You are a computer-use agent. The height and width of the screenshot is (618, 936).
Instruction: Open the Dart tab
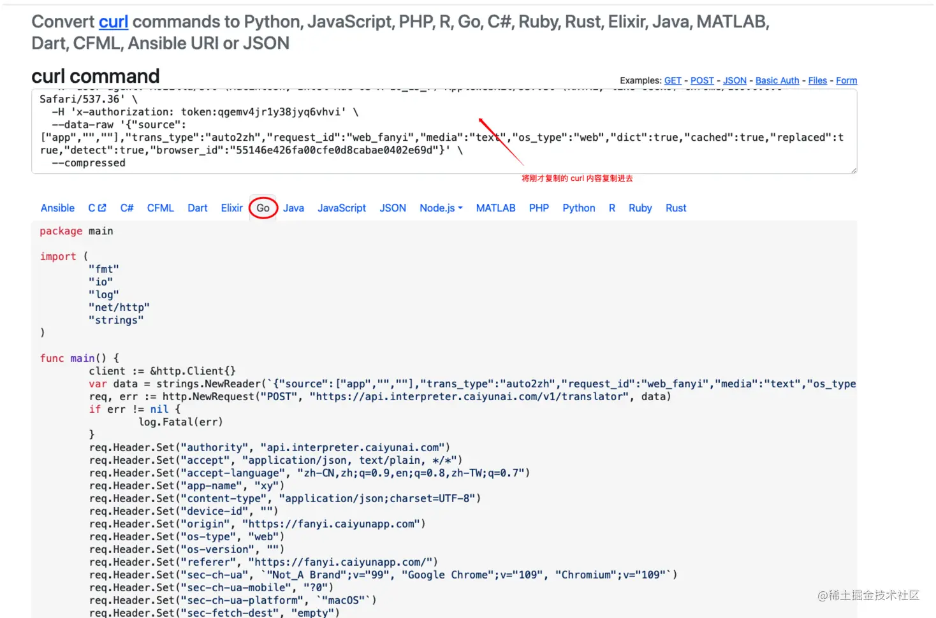point(197,208)
